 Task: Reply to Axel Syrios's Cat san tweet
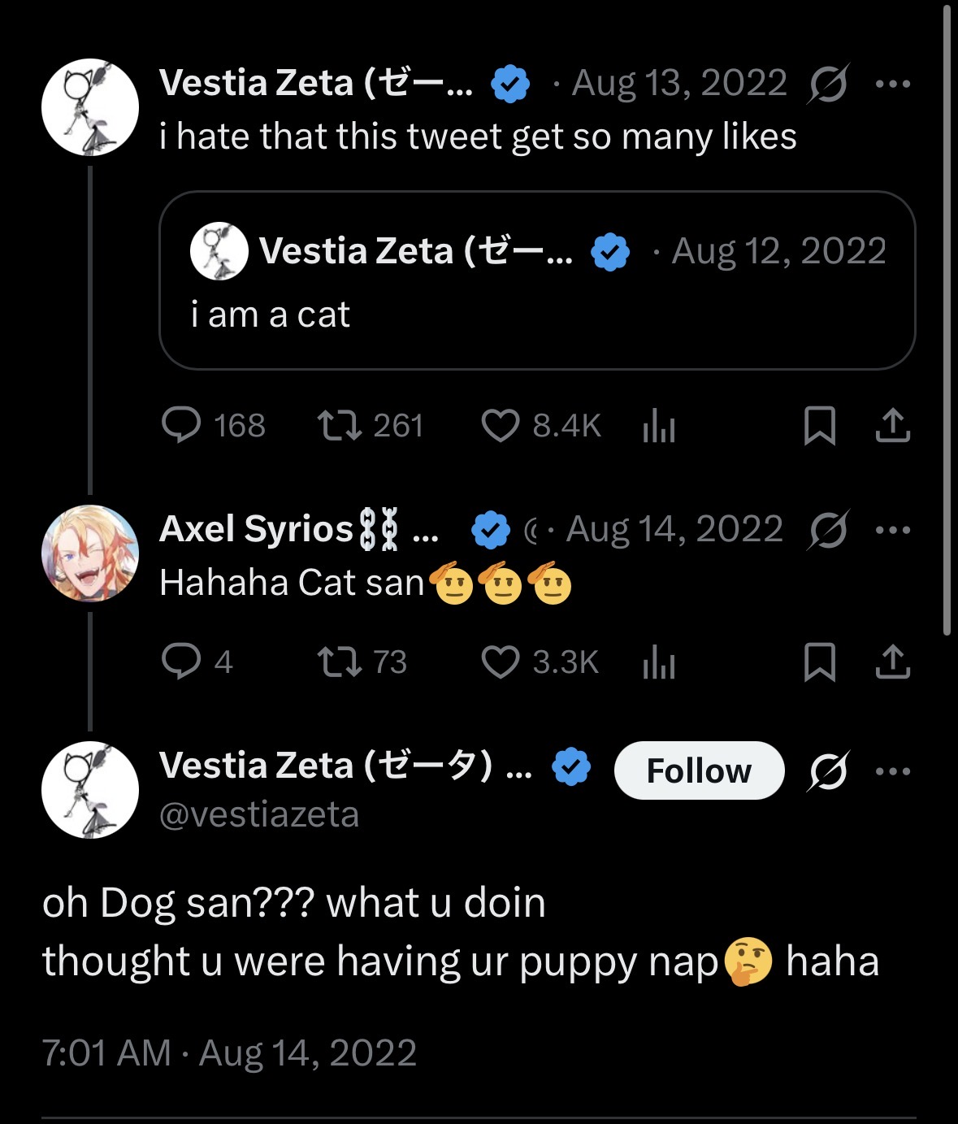tap(181, 662)
